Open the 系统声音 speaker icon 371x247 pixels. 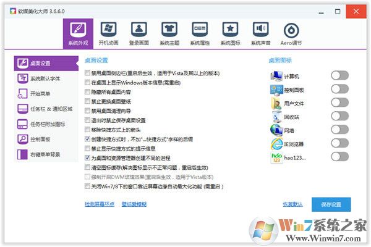tap(261, 30)
